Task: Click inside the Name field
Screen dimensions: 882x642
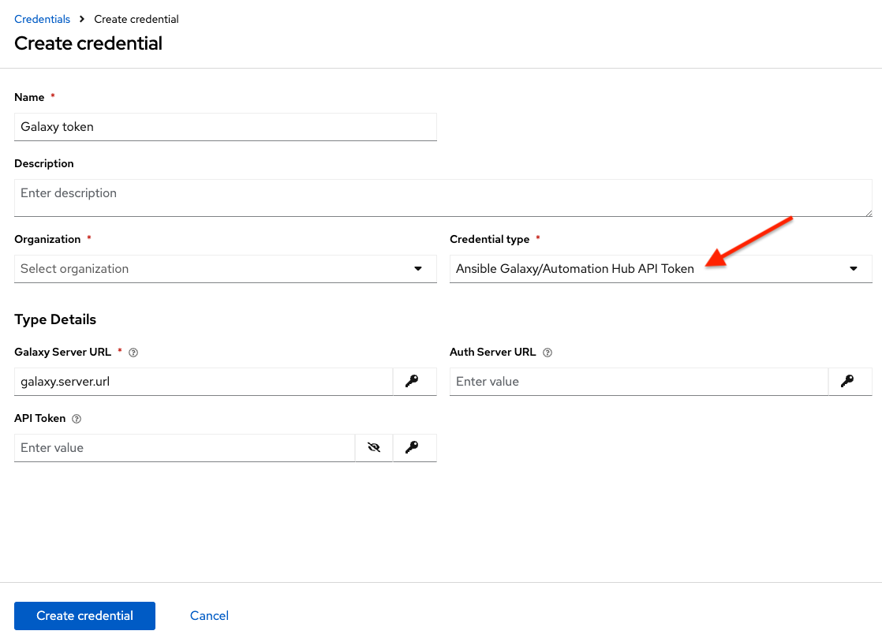Action: (226, 127)
